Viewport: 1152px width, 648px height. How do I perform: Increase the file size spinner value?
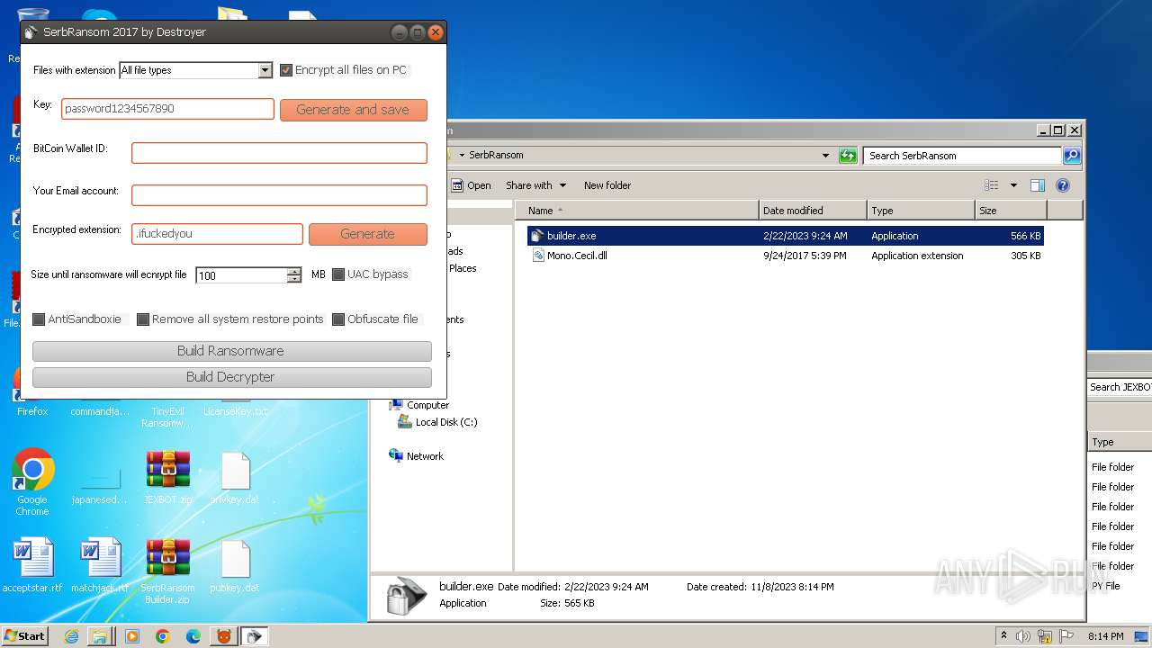pyautogui.click(x=294, y=272)
